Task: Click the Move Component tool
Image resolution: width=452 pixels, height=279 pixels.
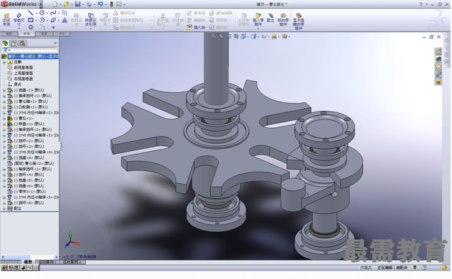Action: pos(283,19)
